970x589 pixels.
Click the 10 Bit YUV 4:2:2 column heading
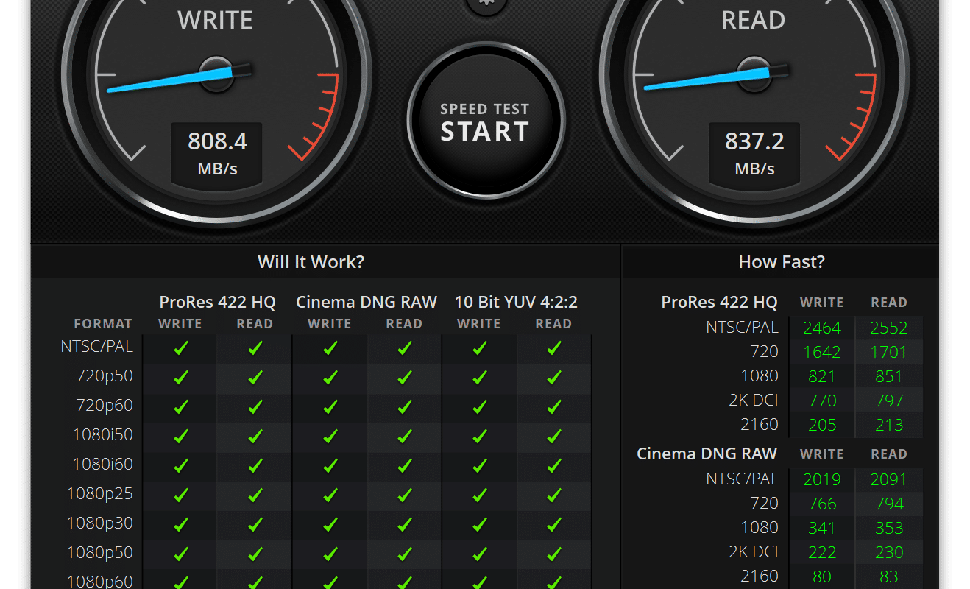point(516,302)
